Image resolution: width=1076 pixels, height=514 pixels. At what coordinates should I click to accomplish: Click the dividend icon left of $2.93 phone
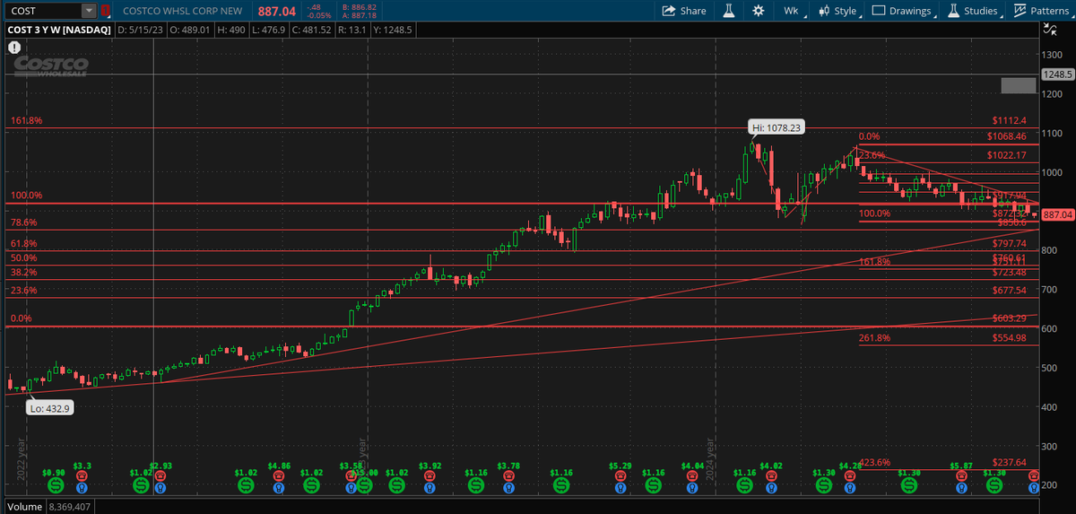141,484
